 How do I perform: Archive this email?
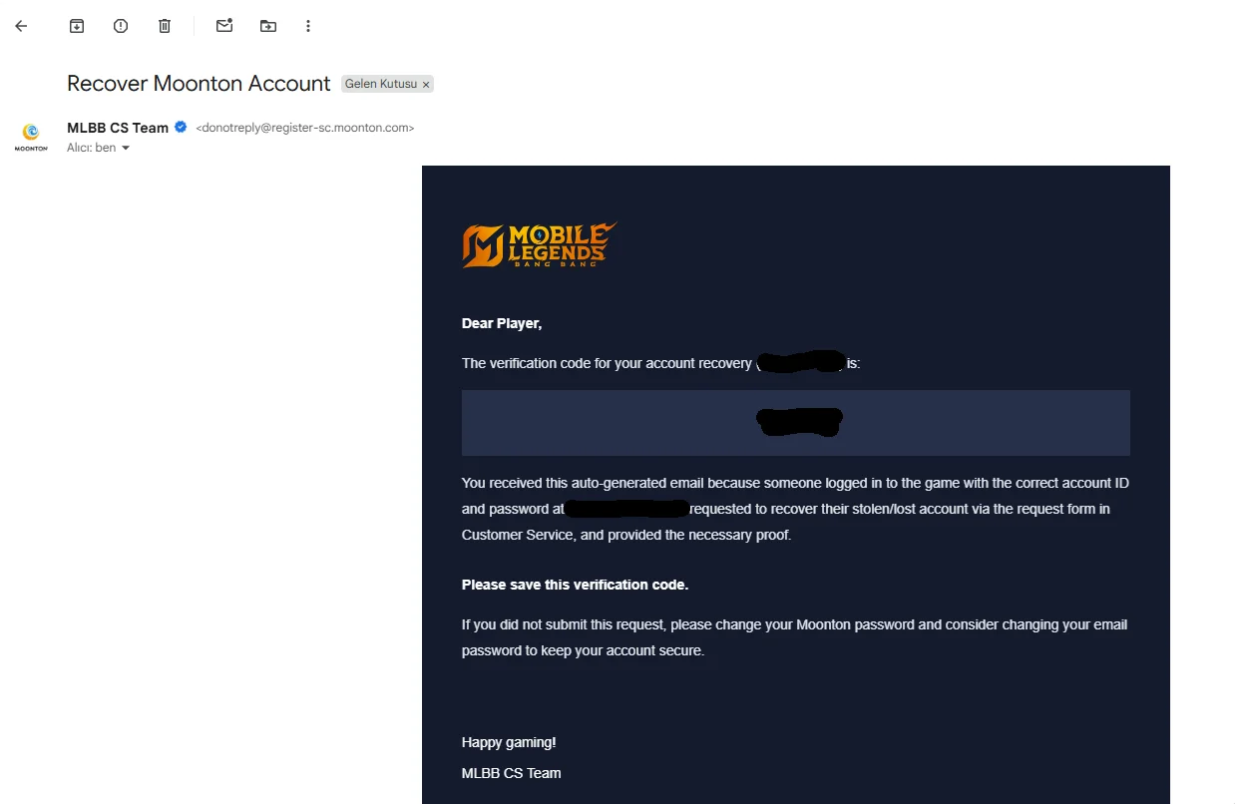click(x=77, y=26)
